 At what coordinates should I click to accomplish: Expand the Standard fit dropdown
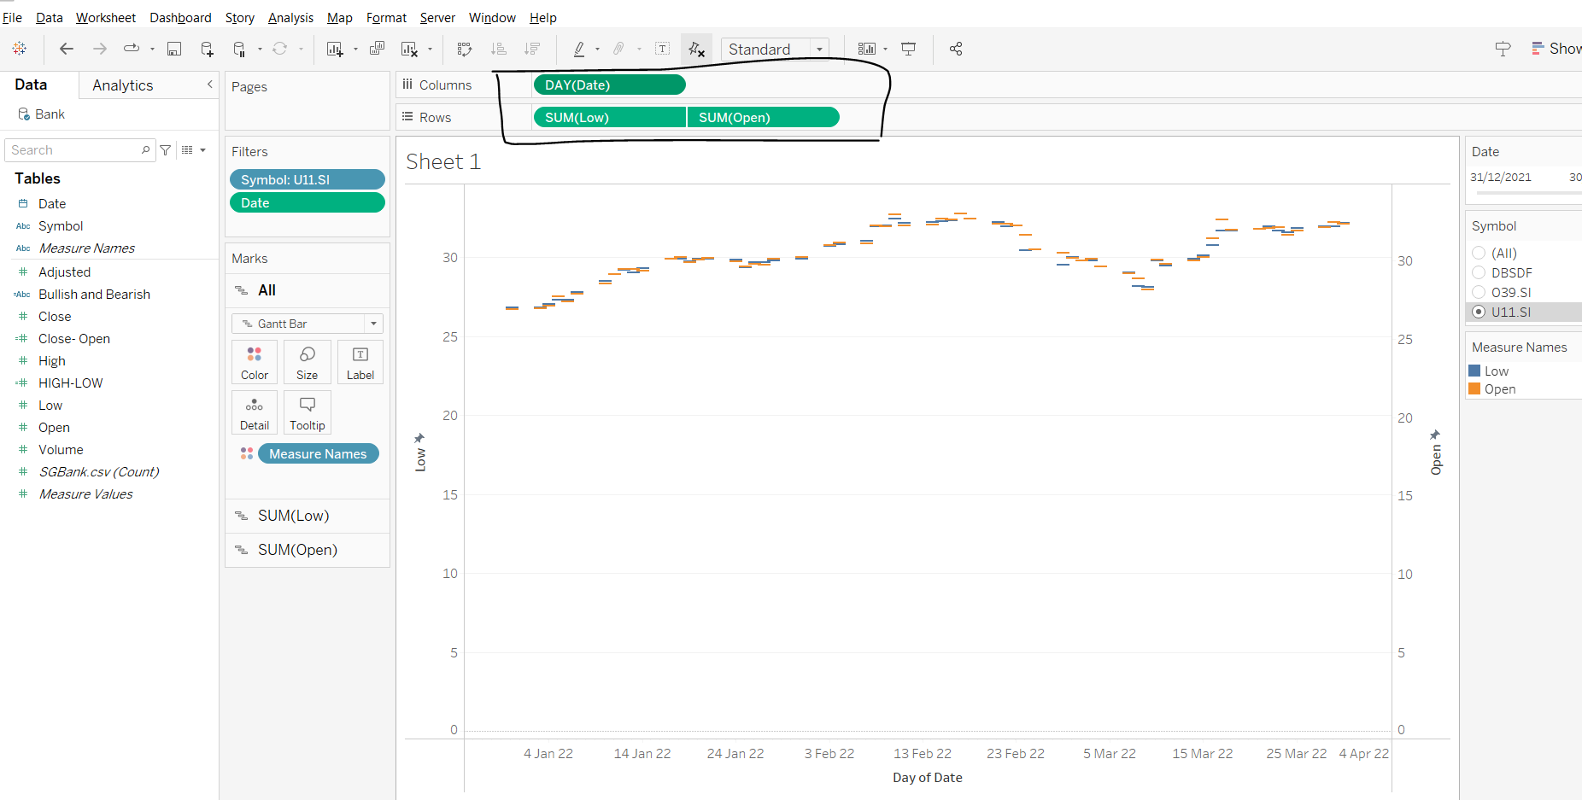tap(819, 50)
